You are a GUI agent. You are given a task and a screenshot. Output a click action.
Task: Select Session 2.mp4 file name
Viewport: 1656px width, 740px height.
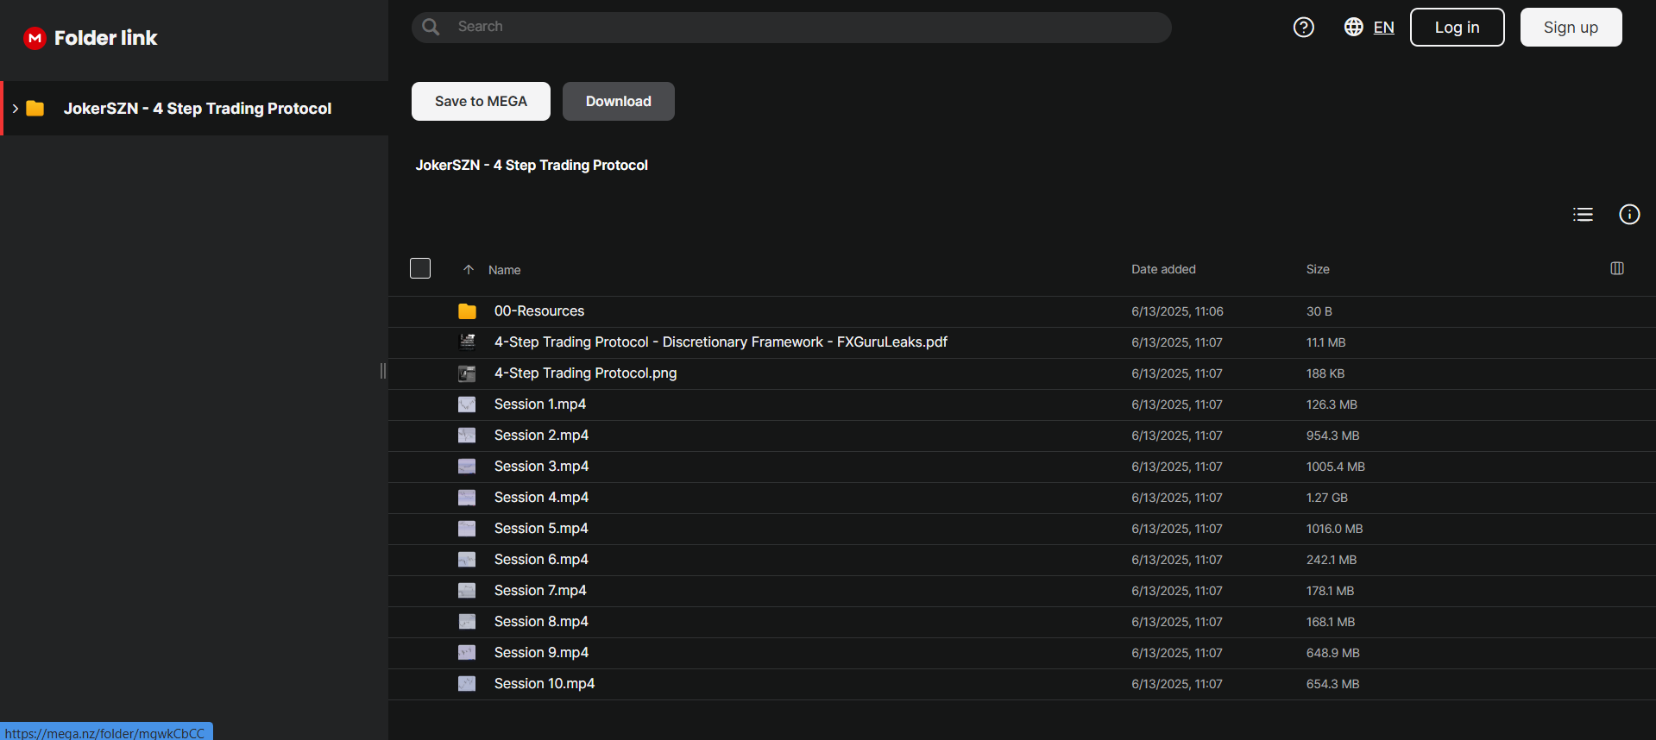coord(541,436)
